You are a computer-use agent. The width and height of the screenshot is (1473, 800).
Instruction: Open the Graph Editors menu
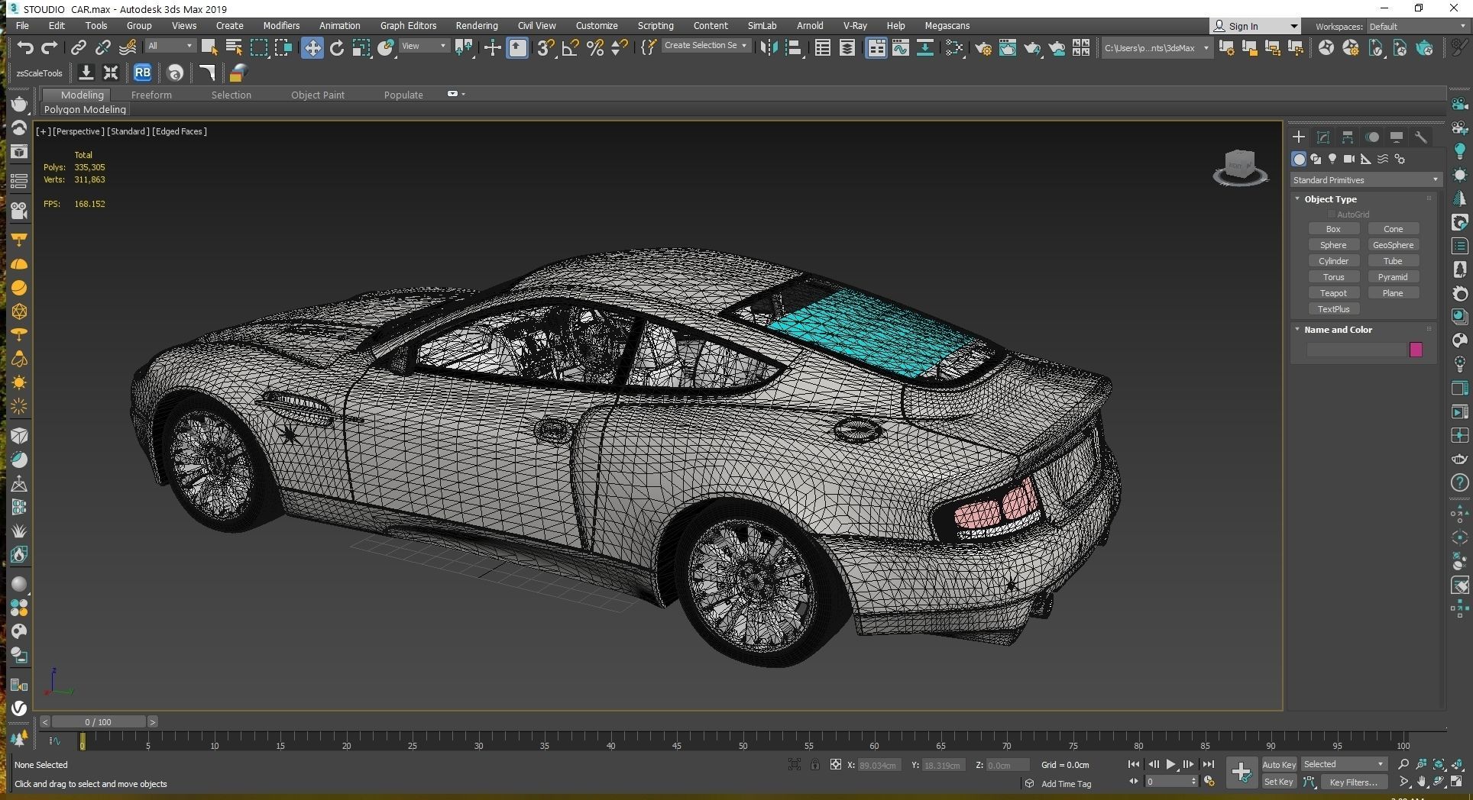(408, 26)
